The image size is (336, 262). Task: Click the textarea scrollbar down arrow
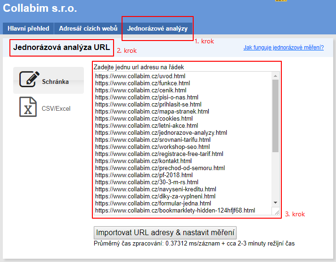click(x=275, y=203)
